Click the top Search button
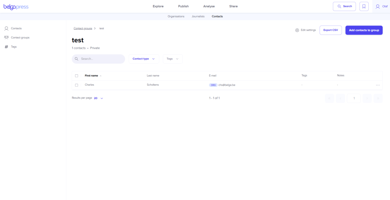Image resolution: width=390 pixels, height=200 pixels. [344, 6]
